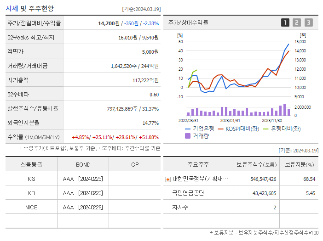Click the 시가총액 row label
The width and height of the screenshot is (323, 241).
tap(18, 80)
